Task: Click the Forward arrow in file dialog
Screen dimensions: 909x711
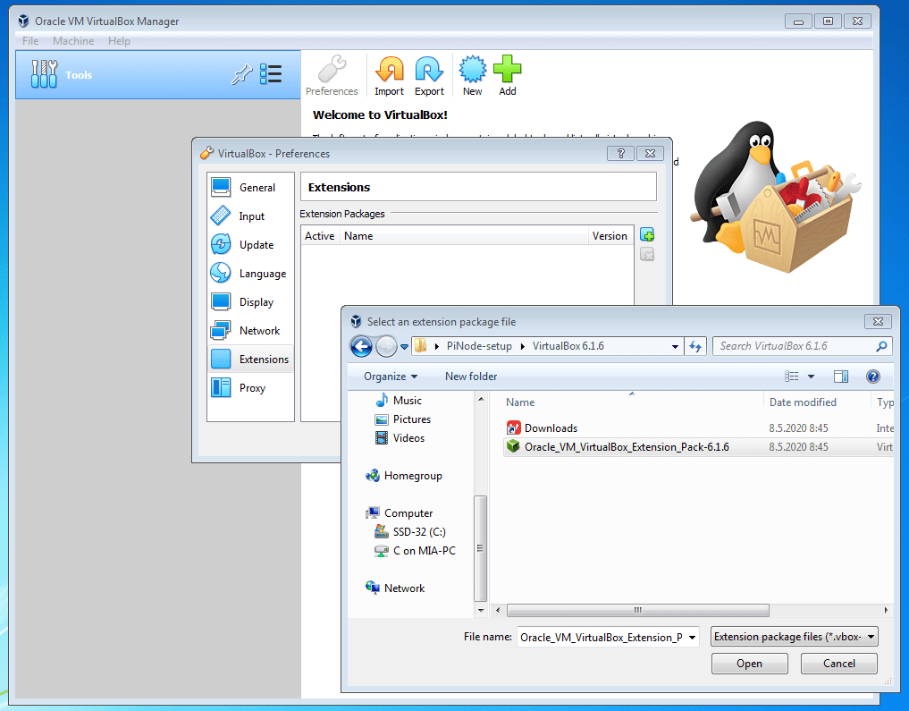Action: (x=386, y=347)
